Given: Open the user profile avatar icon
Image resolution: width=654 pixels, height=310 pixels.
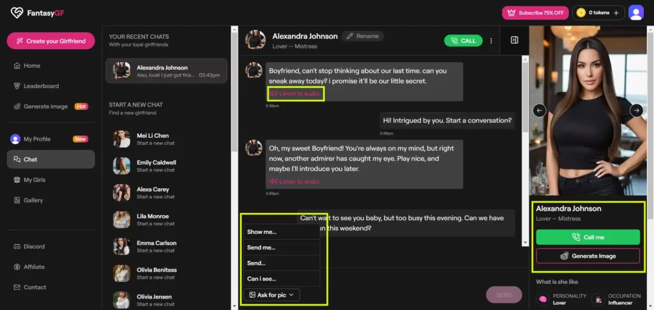Looking at the screenshot, I should coord(635,13).
